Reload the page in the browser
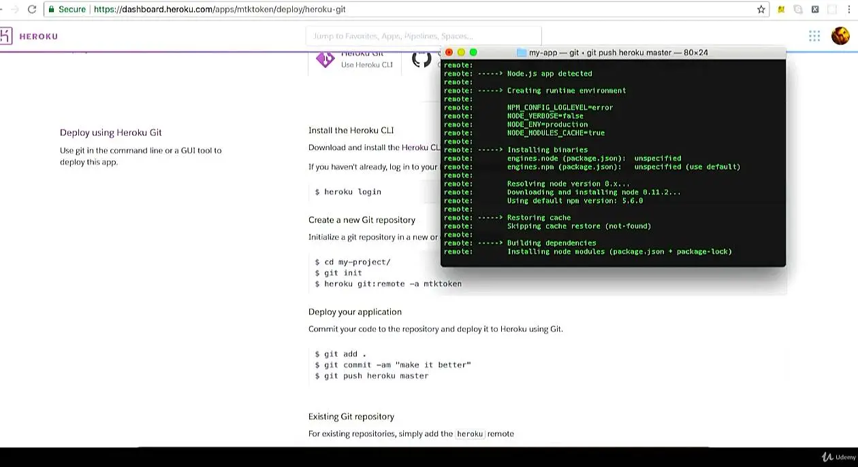 coord(31,10)
